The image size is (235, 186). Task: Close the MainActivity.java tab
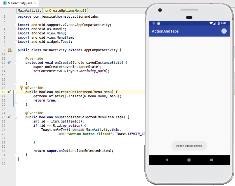36,3
